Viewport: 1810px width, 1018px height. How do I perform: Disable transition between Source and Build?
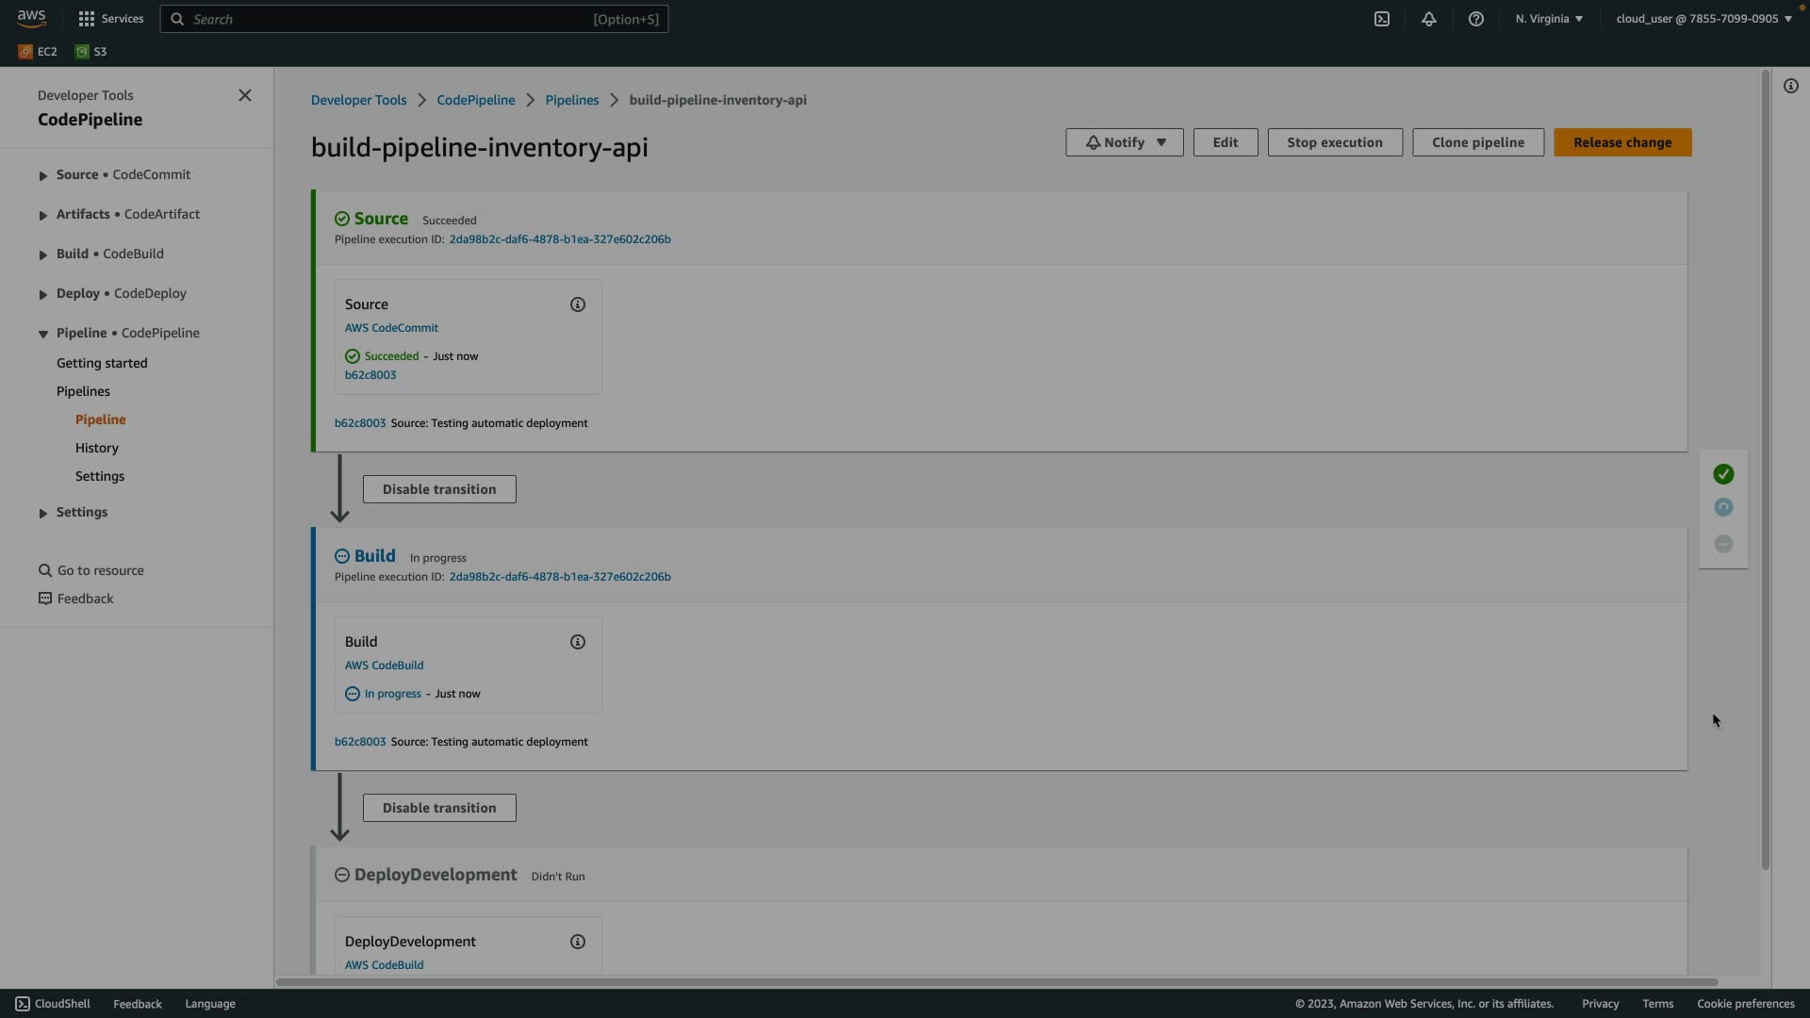pos(439,489)
